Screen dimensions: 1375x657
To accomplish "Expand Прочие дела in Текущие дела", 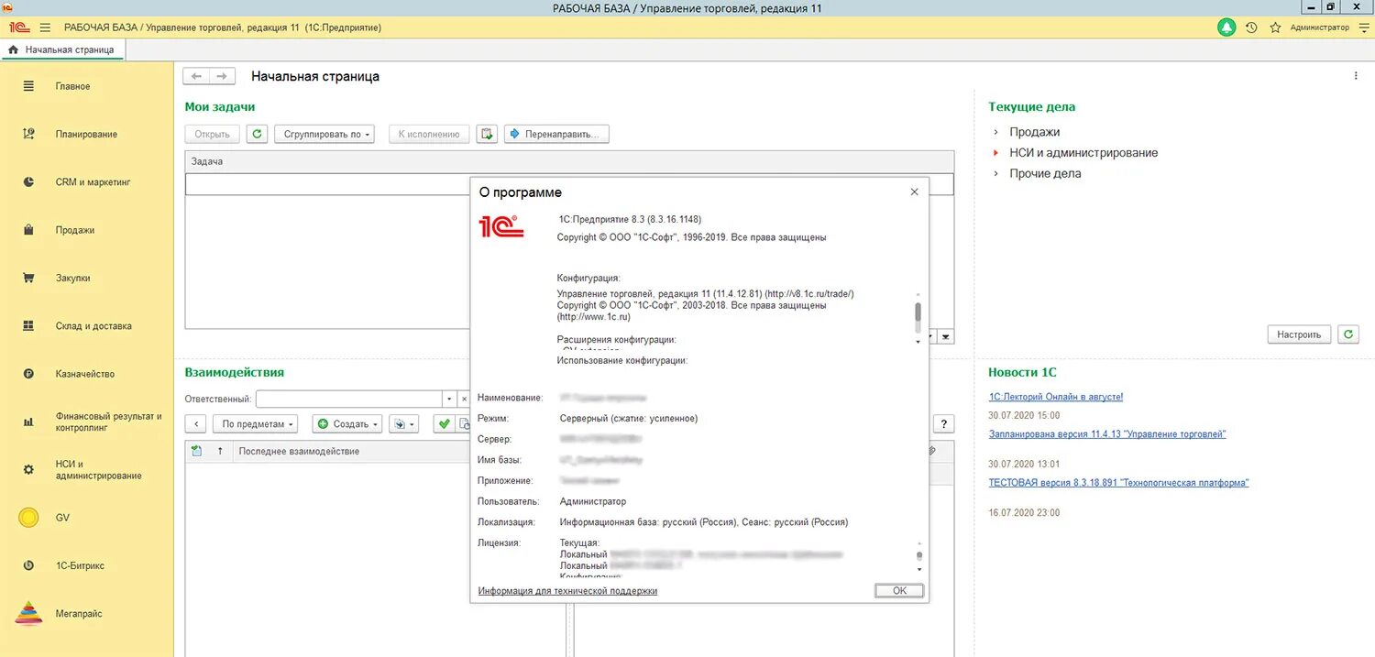I will pos(997,173).
